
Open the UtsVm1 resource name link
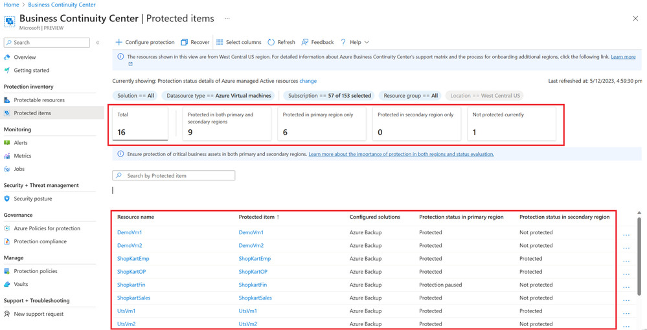(x=126, y=311)
